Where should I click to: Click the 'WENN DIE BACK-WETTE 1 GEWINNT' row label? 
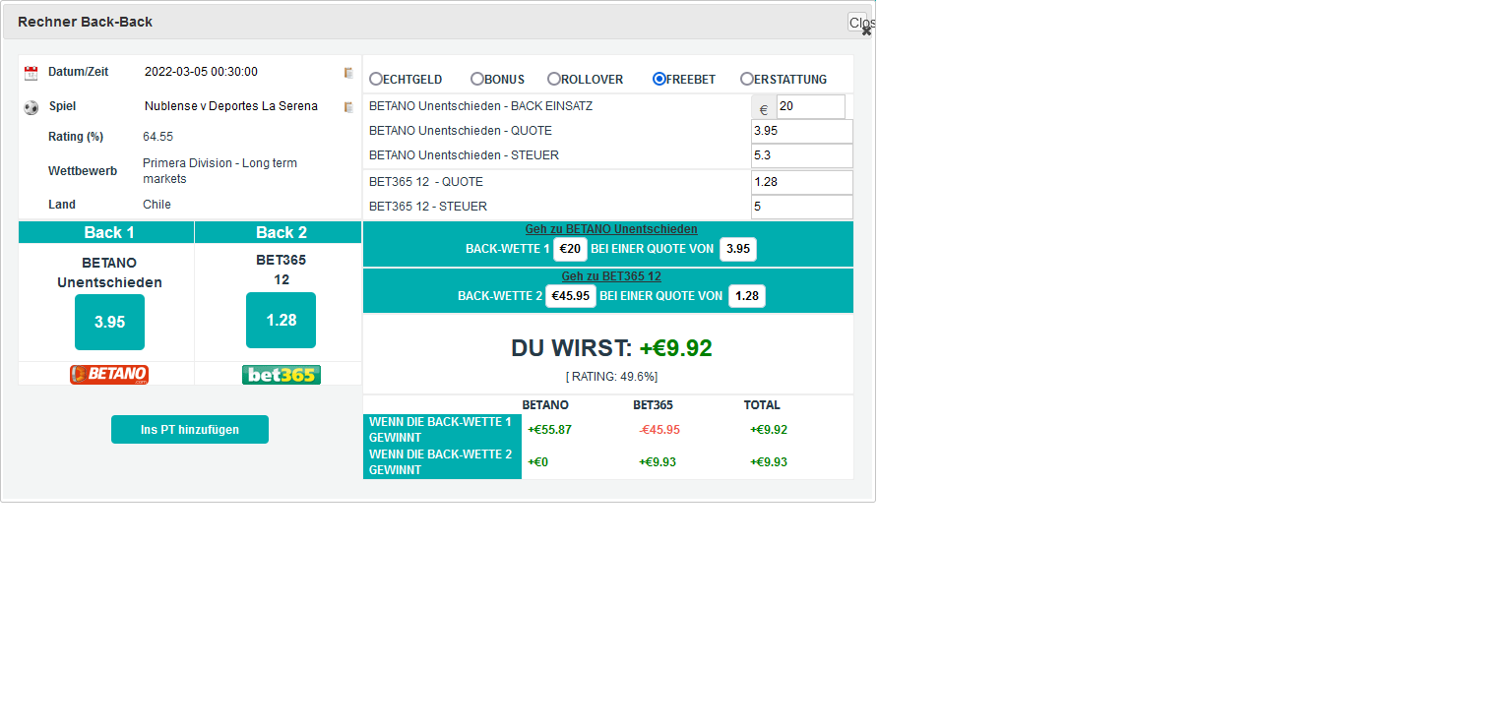coord(442,430)
